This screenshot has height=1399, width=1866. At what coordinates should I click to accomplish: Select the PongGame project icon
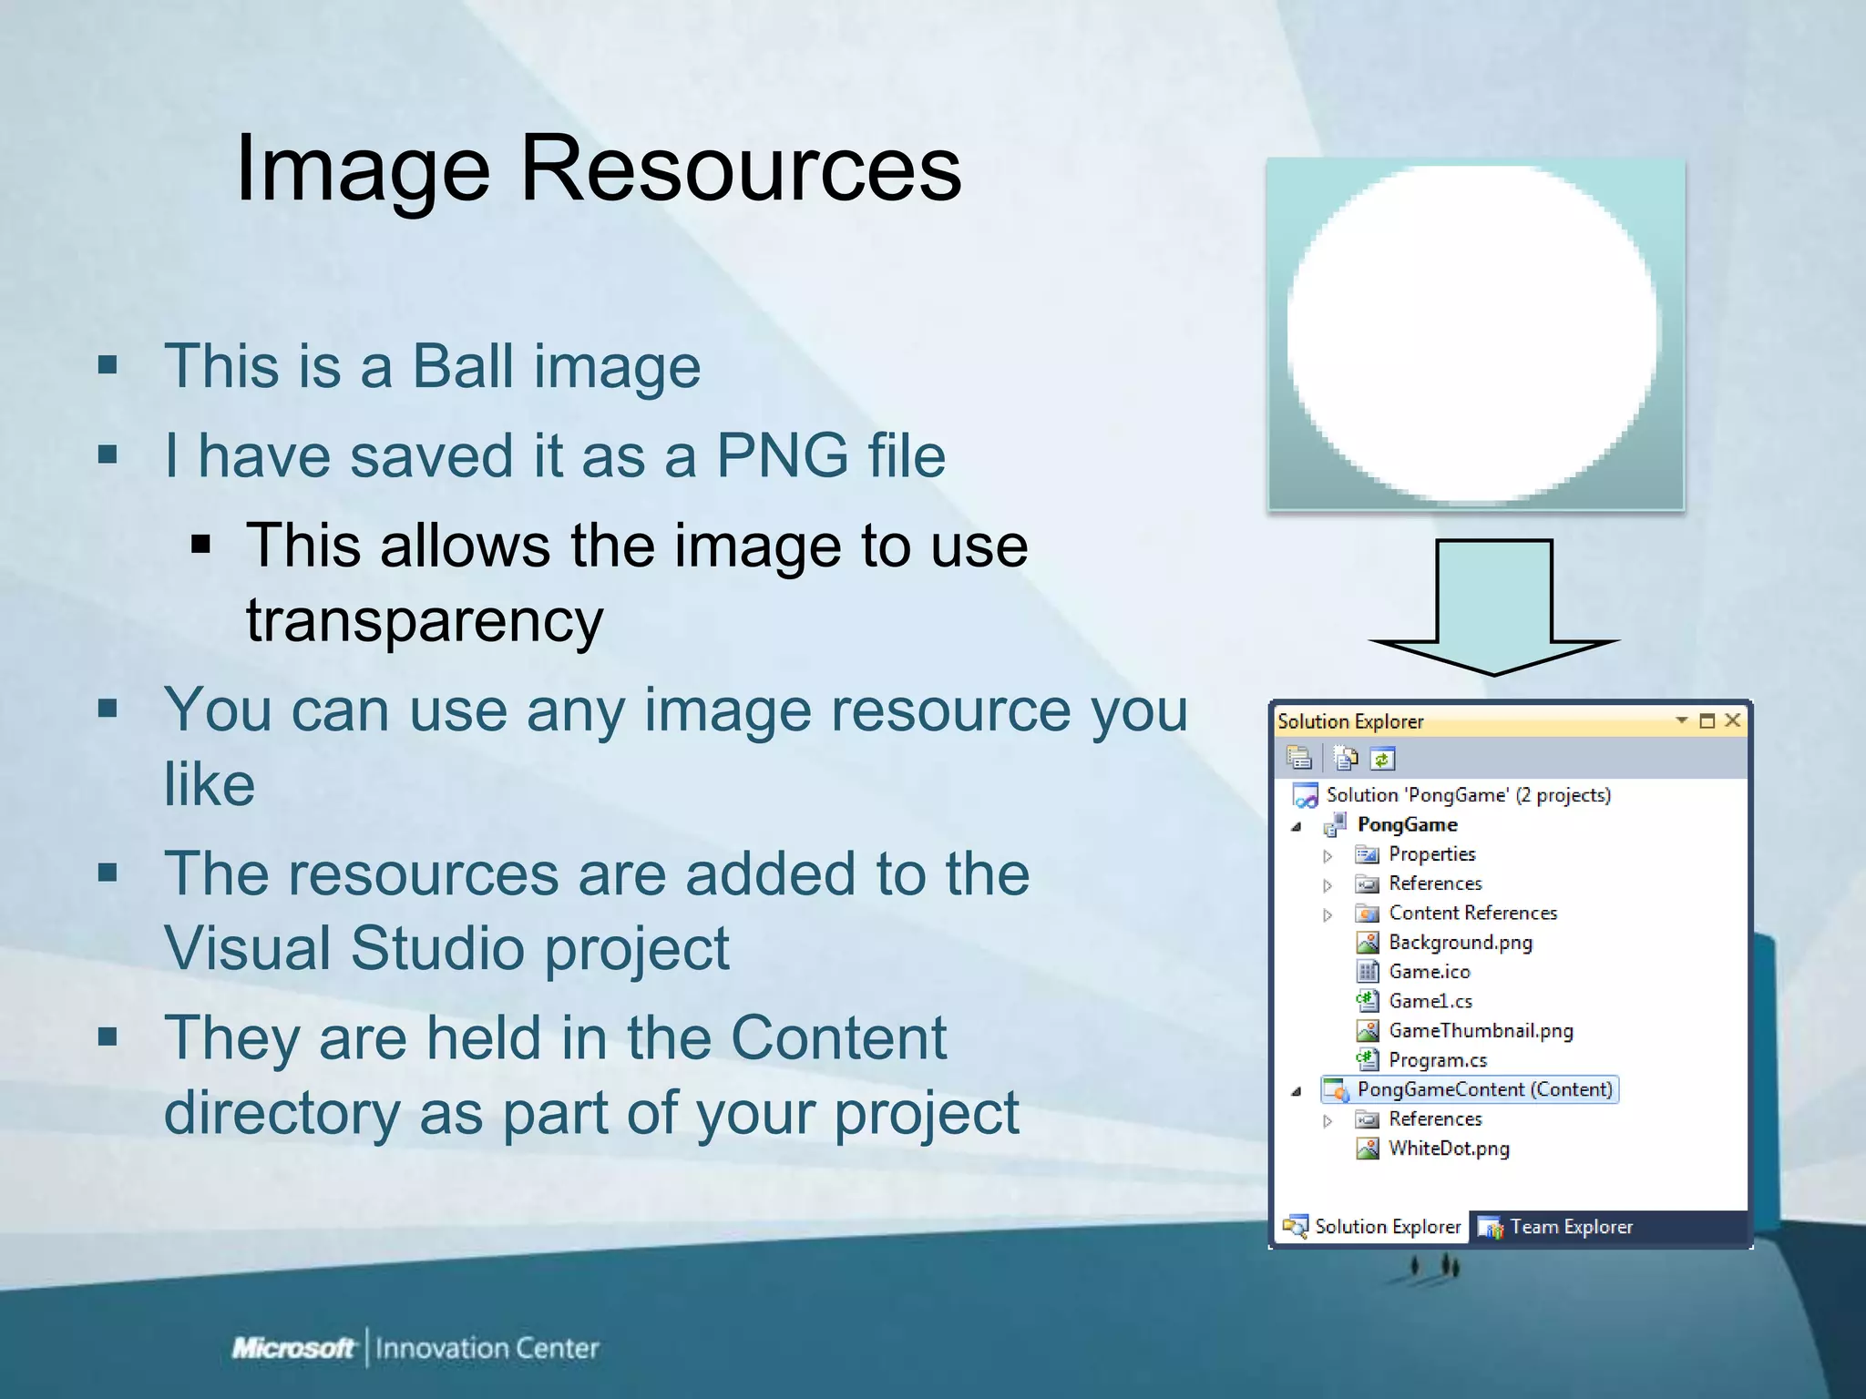coord(1336,824)
